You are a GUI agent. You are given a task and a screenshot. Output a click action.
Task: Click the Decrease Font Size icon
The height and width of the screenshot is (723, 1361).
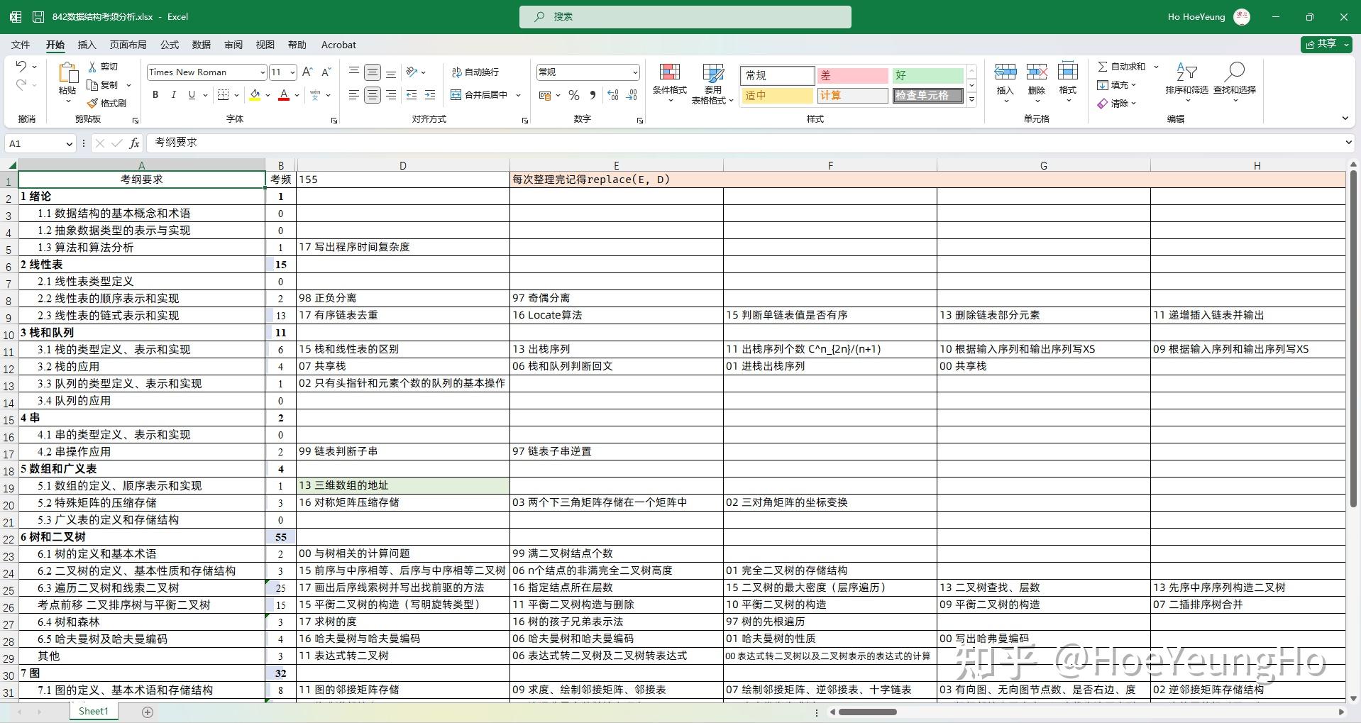point(326,72)
